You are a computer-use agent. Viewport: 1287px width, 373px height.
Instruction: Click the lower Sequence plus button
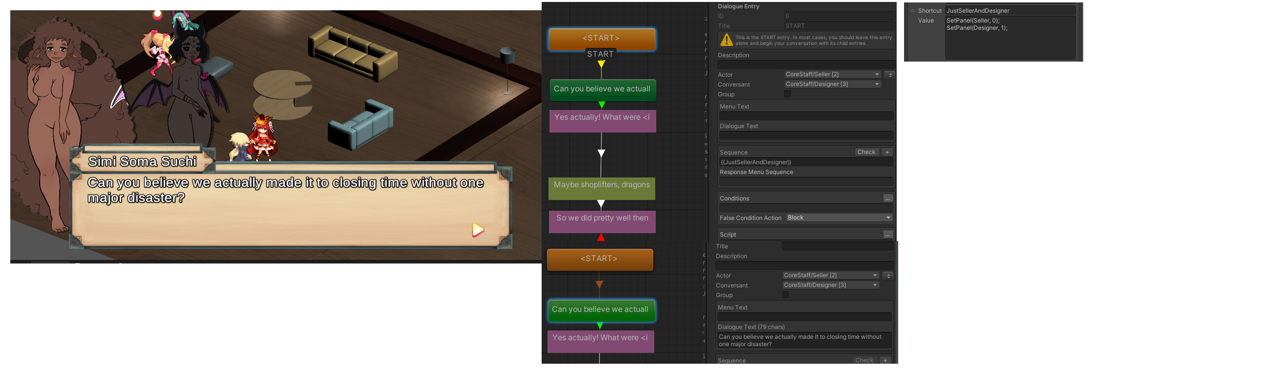[x=885, y=360]
